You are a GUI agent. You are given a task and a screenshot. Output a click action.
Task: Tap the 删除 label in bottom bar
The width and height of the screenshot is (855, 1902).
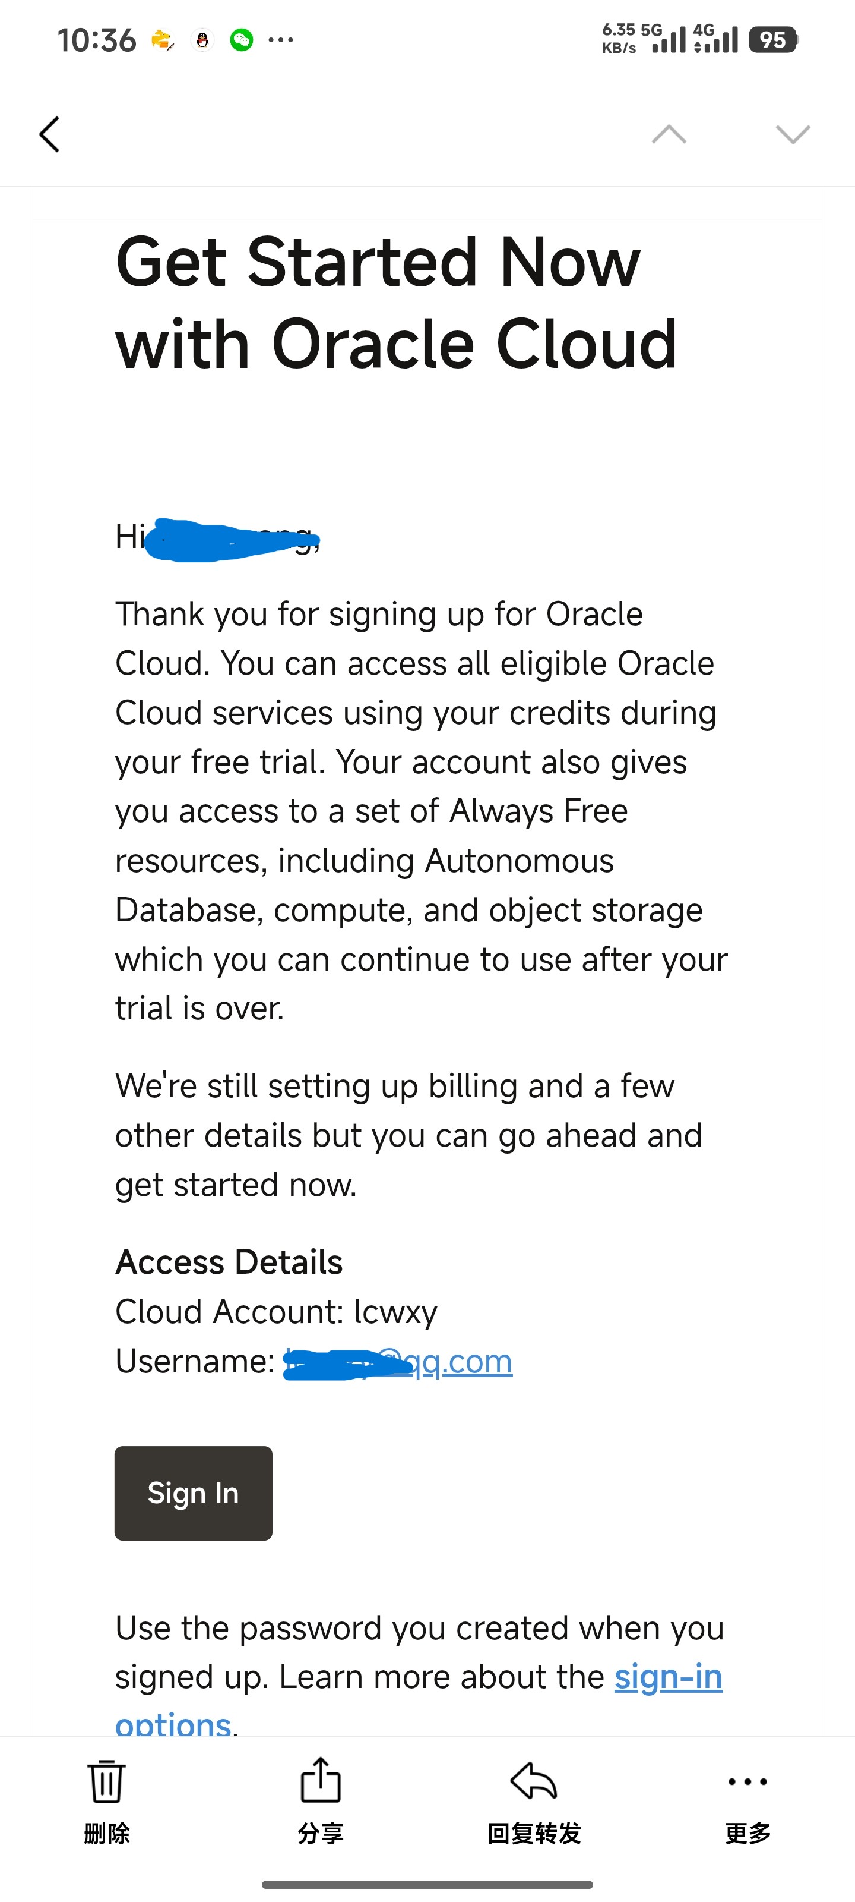point(106,1833)
